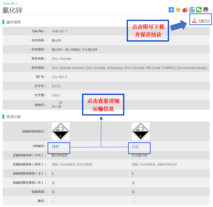Open hazard class 8 for zinc chloride solution
The width and height of the screenshot is (213, 207).
click(x=53, y=174)
